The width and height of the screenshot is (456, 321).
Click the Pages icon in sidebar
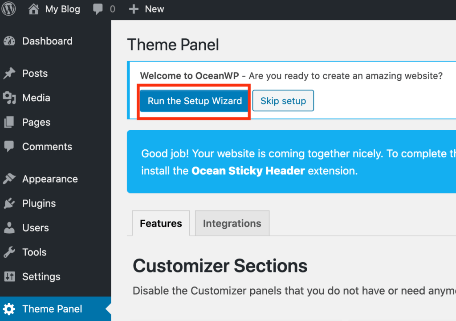pos(9,122)
